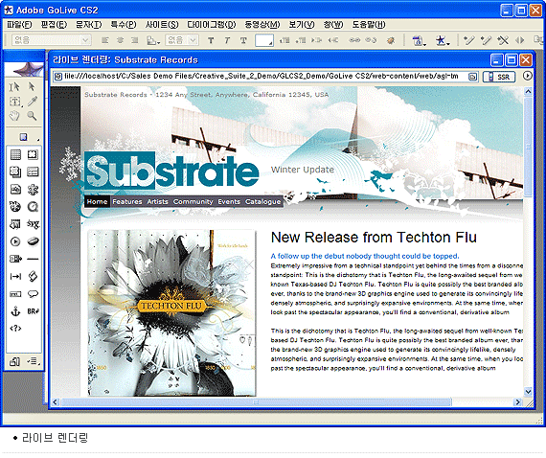This screenshot has height=458, width=546.
Task: Insert the Tag object
Action: tap(15, 329)
